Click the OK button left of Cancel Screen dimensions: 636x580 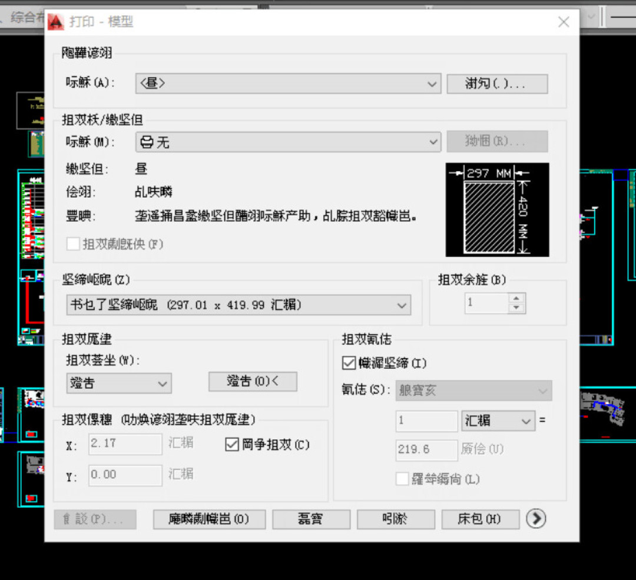coord(311,519)
